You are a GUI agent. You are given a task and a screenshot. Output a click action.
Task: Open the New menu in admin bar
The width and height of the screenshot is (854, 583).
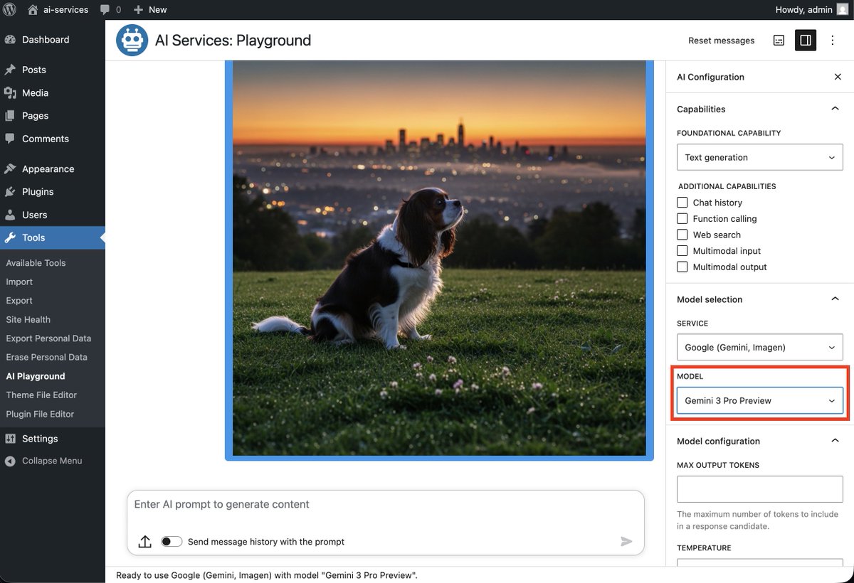(149, 9)
